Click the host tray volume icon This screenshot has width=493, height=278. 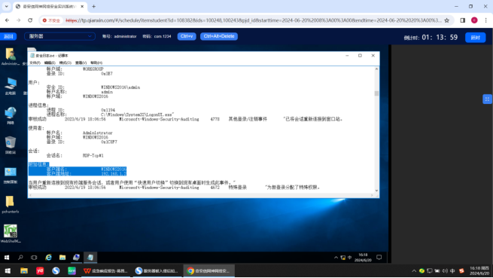click(x=445, y=270)
